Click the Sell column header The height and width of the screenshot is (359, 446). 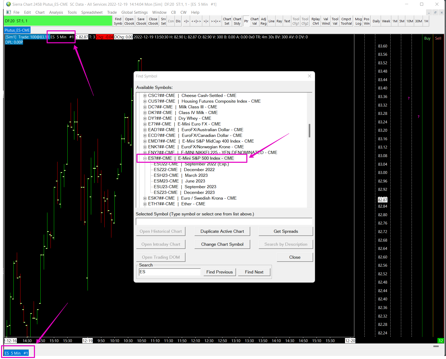coord(438,38)
